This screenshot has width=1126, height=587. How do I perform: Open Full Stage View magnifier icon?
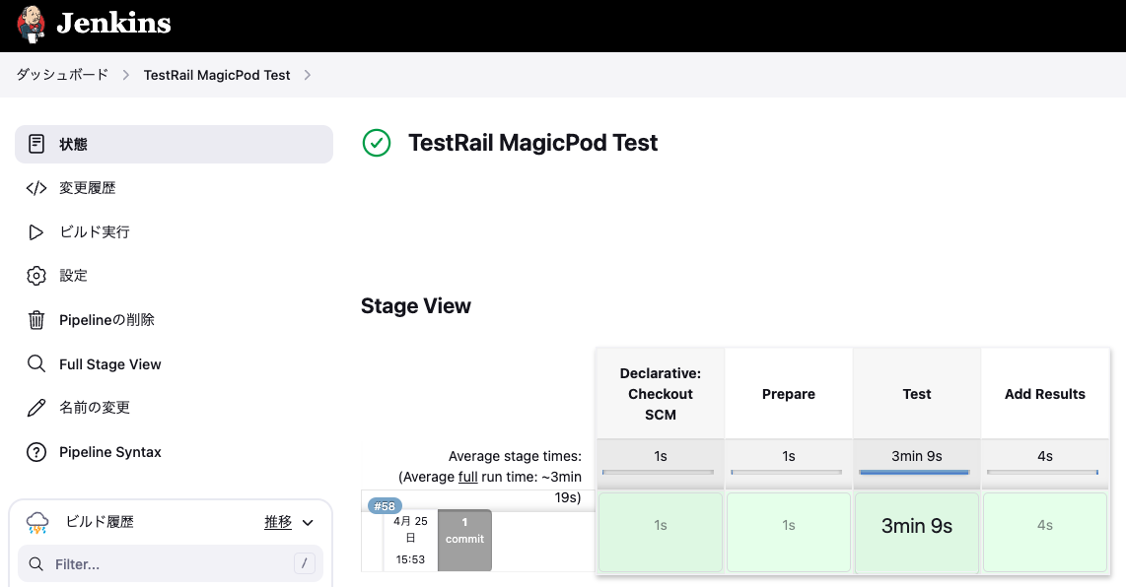35,363
